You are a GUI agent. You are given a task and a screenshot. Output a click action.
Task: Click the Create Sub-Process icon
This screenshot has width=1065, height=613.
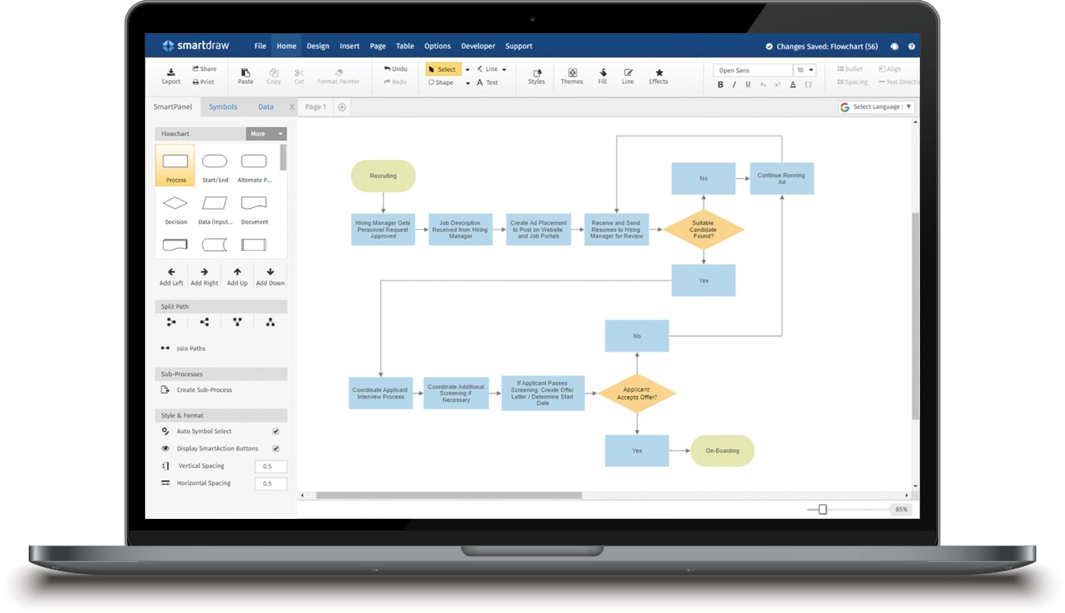pyautogui.click(x=164, y=389)
